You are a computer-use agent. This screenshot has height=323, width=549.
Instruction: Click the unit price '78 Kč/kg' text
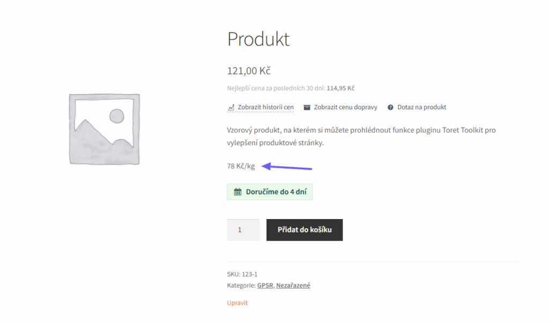241,166
